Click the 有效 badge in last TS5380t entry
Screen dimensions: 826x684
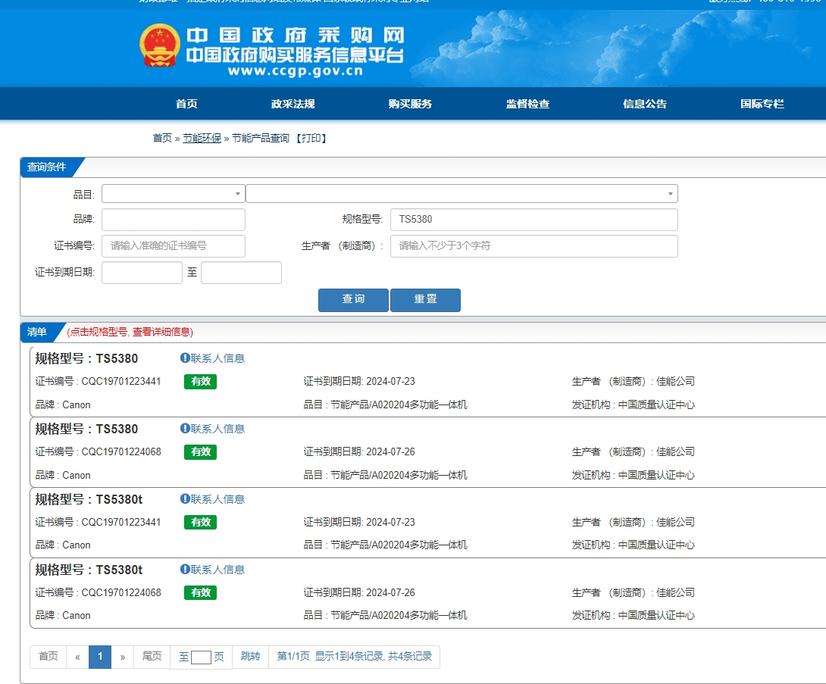pos(200,592)
